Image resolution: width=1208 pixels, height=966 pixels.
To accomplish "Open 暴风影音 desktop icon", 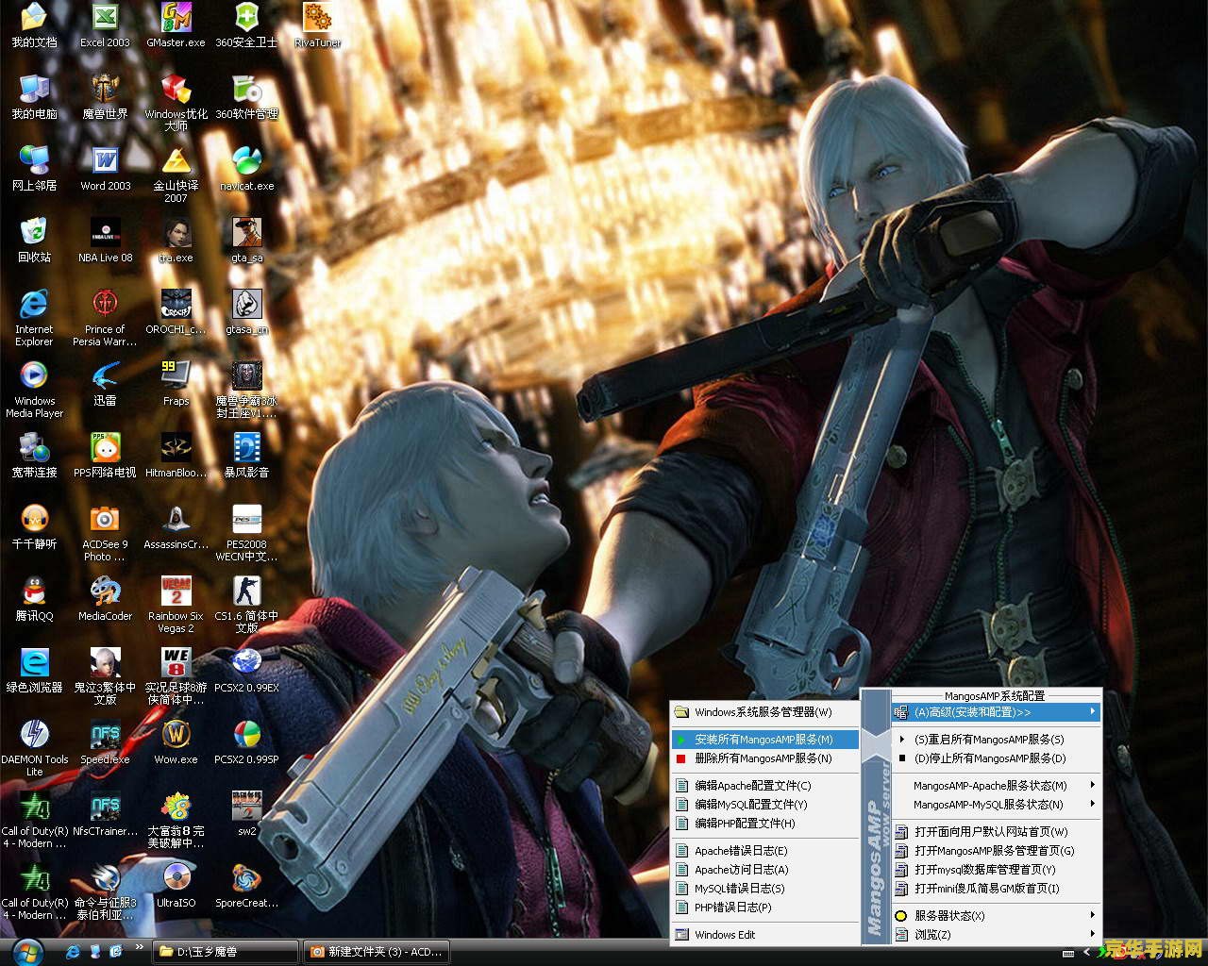I will coord(246,455).
